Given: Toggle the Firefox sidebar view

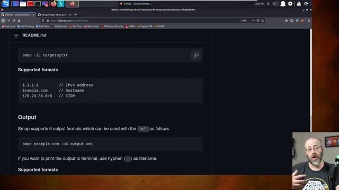Looking at the screenshot, I should coord(292,21).
